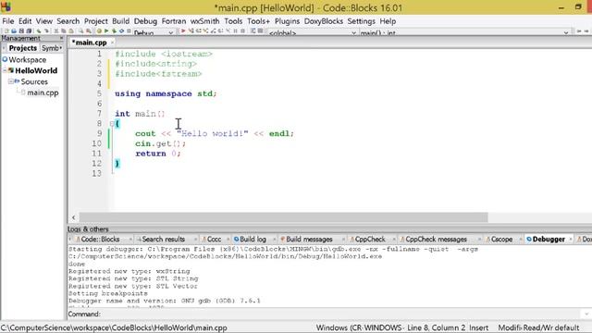Open the Project menu
The image size is (592, 333).
point(96,21)
